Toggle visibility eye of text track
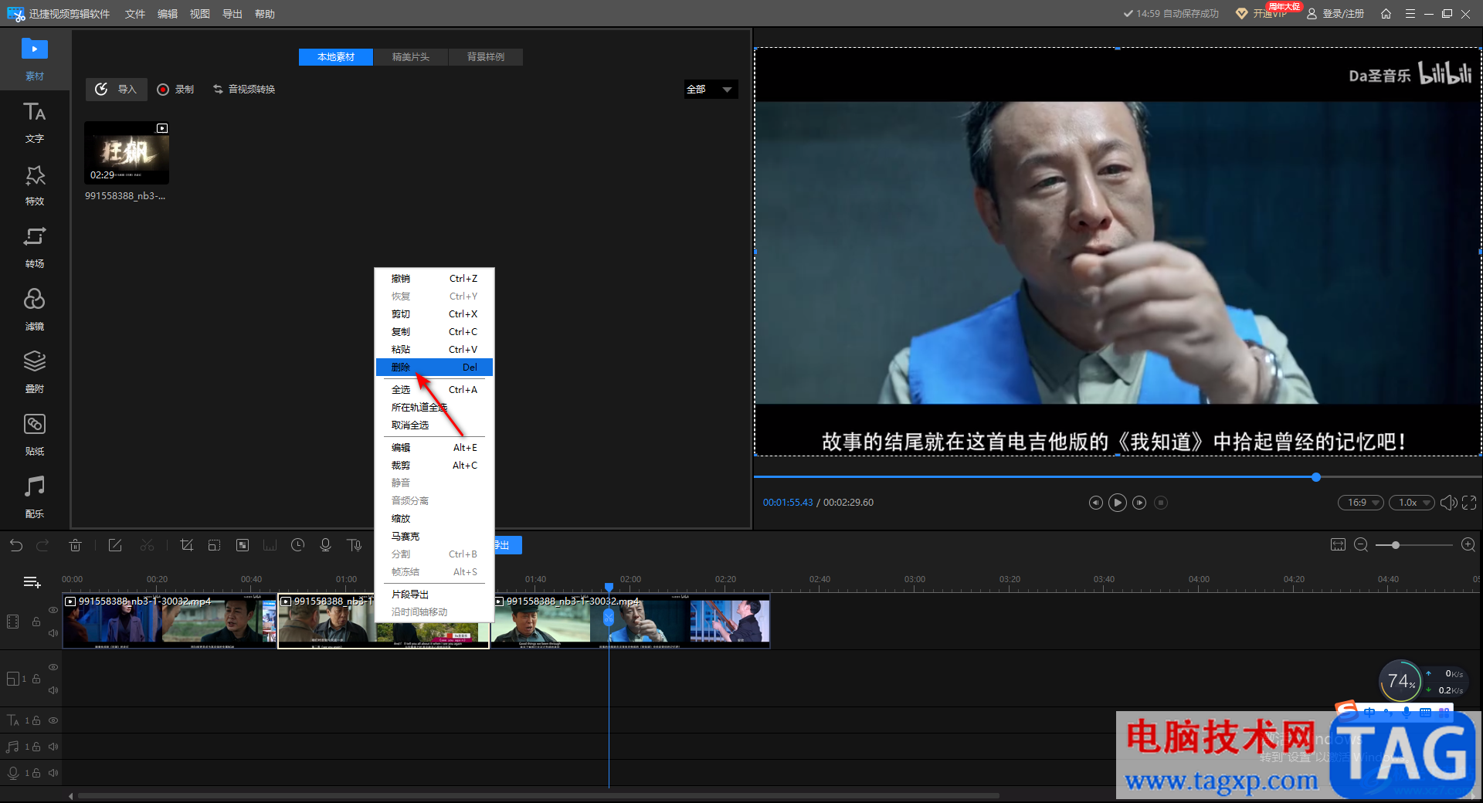The image size is (1483, 803). click(53, 720)
